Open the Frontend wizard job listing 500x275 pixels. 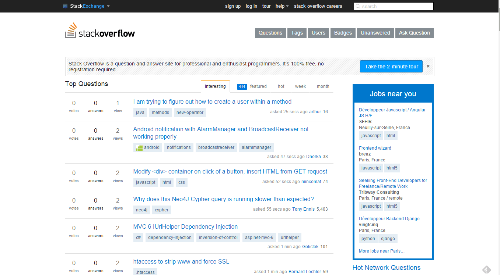375,148
